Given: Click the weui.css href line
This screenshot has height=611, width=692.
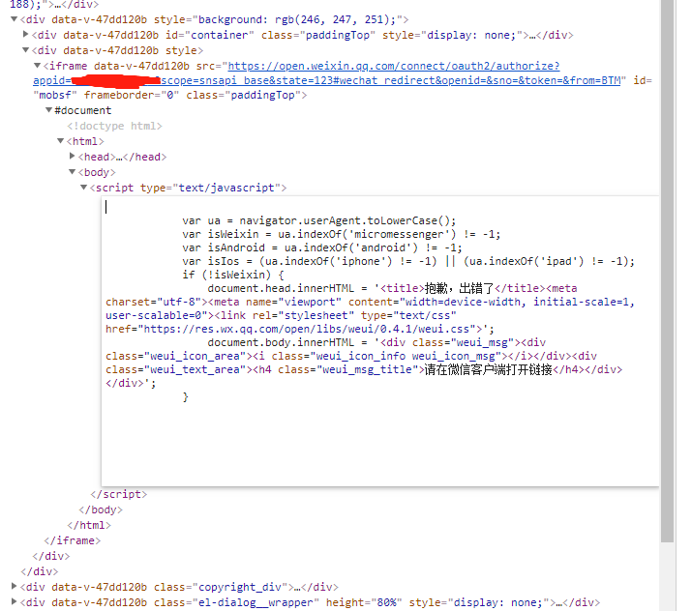Looking at the screenshot, I should click(300, 330).
